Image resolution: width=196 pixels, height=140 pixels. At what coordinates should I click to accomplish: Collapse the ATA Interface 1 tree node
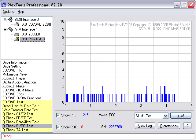point(5,30)
